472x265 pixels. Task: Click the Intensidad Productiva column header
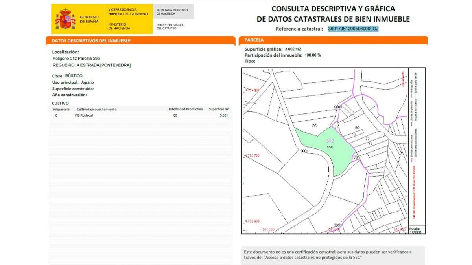pyautogui.click(x=186, y=109)
